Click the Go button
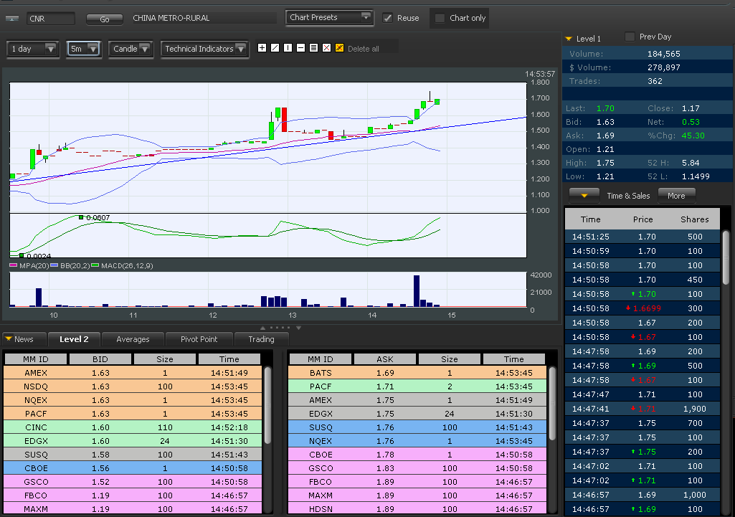The height and width of the screenshot is (517, 735). (x=105, y=19)
